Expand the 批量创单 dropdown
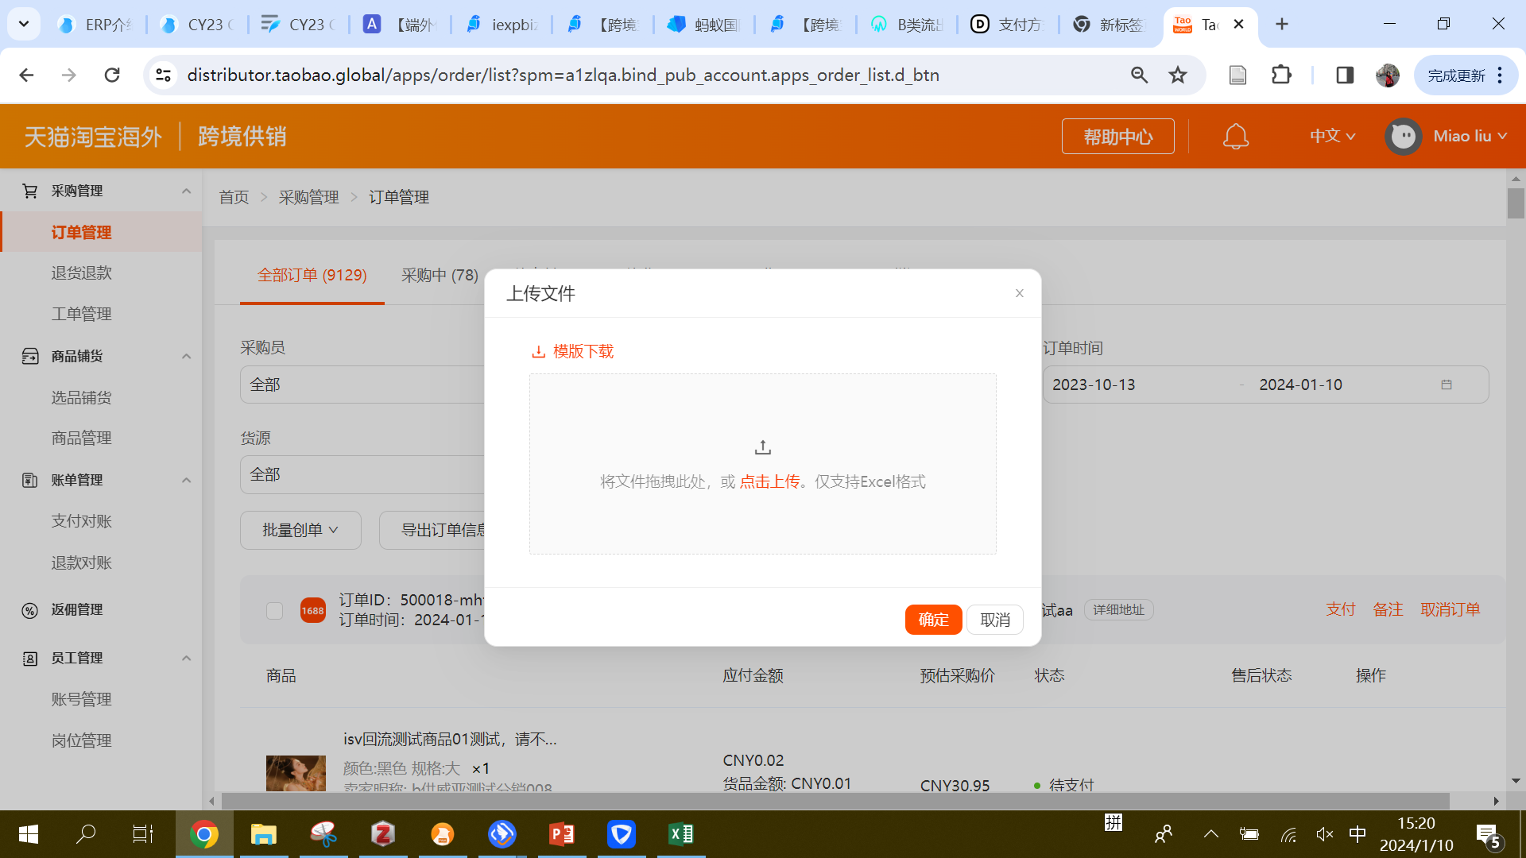Screen dimensions: 1526x858 300,530
